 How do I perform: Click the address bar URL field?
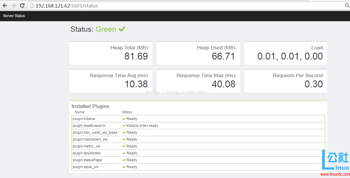[179, 6]
